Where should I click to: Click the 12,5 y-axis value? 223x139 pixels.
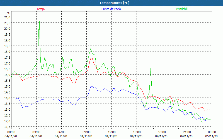click(x=7, y=115)
